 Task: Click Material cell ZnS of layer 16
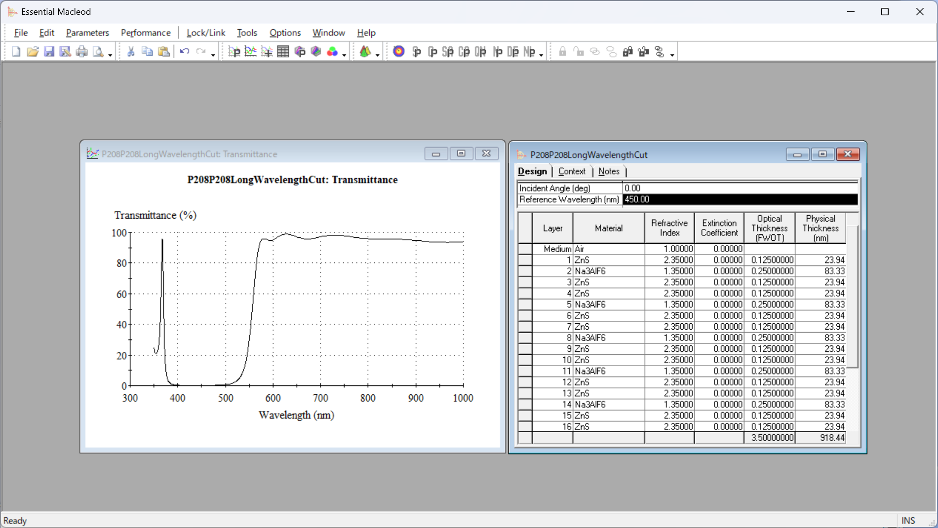pyautogui.click(x=609, y=427)
